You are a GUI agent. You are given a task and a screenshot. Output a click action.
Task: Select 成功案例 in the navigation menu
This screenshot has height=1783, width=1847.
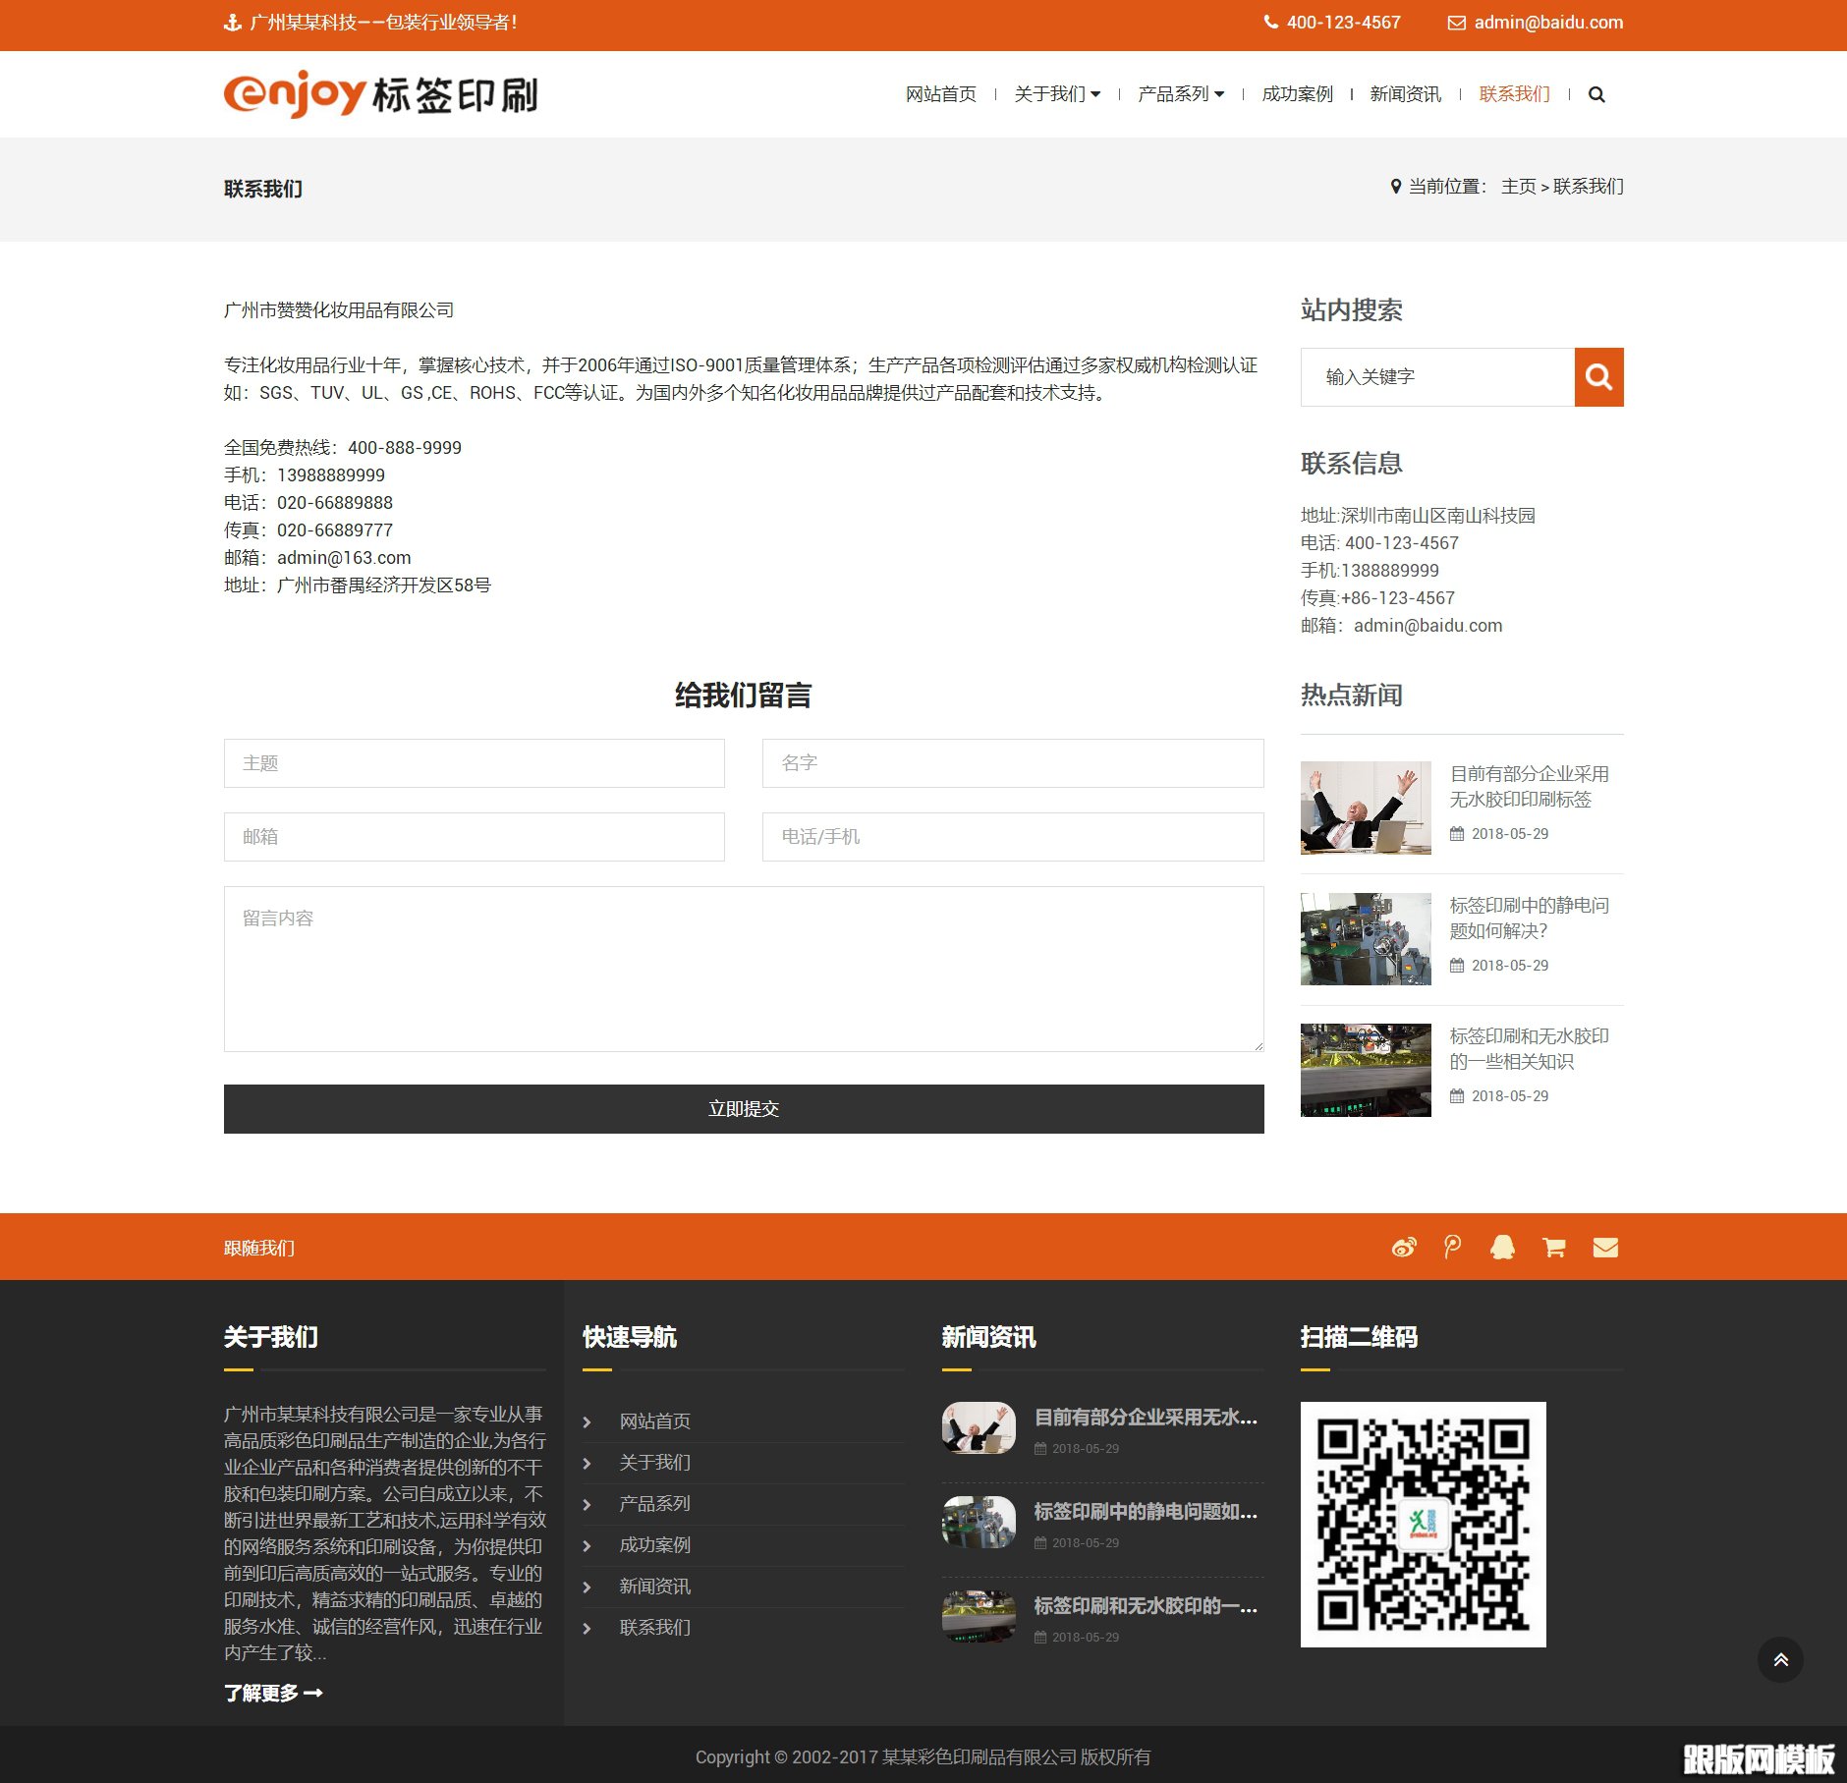[1296, 94]
